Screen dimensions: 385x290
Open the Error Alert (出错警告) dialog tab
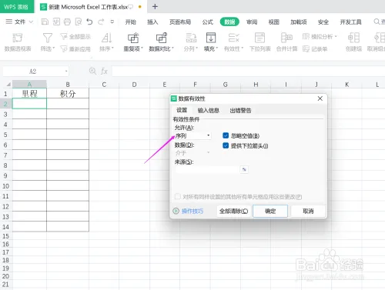pos(240,111)
